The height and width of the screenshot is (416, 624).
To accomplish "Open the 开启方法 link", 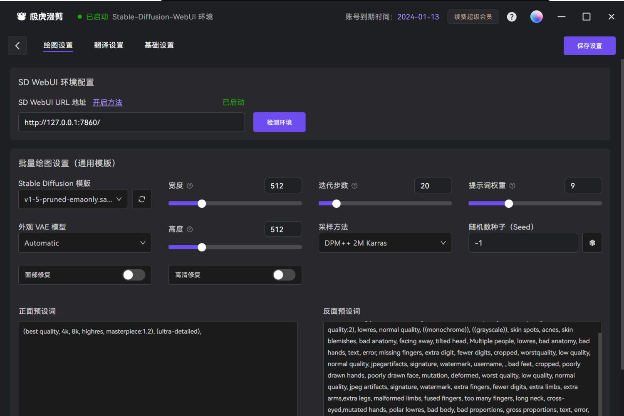I will tap(107, 102).
